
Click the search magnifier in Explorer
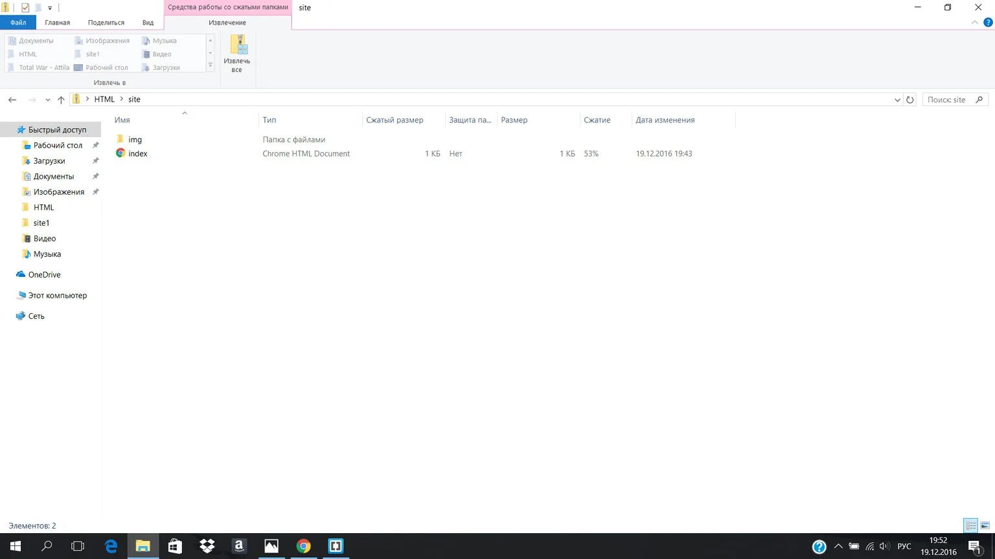[979, 100]
